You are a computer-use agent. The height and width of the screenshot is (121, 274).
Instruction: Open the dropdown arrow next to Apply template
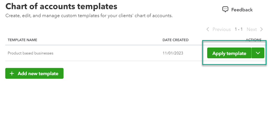click(x=258, y=53)
